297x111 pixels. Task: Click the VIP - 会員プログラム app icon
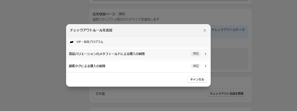click(x=72, y=42)
